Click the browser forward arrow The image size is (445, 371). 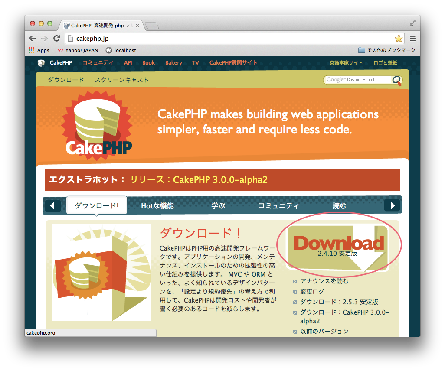coord(44,38)
